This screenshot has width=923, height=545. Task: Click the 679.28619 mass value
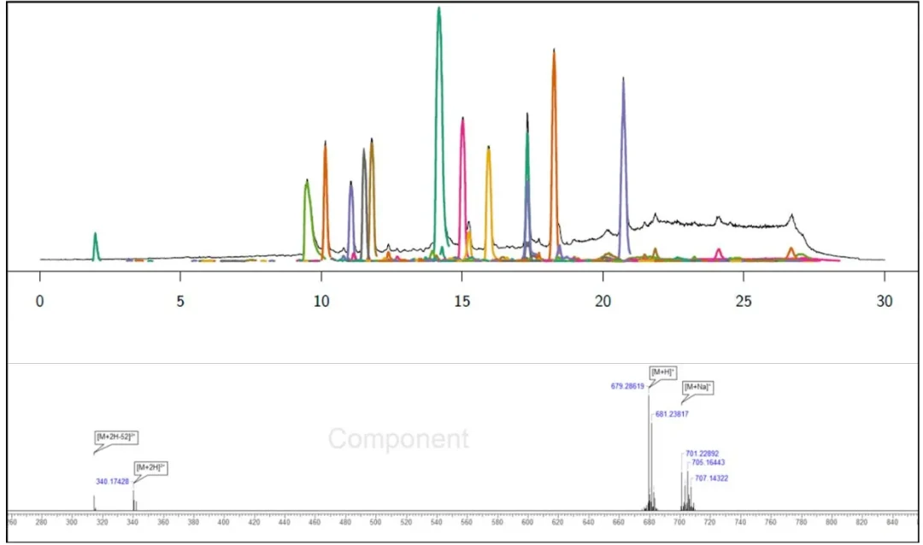pos(627,387)
